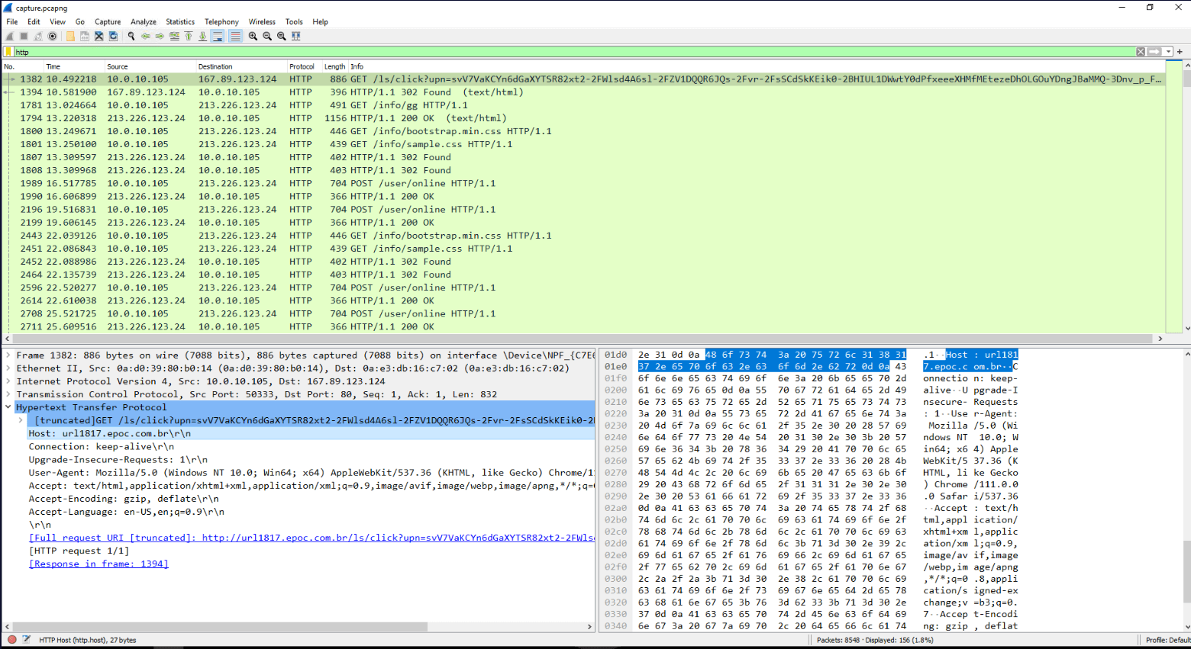The width and height of the screenshot is (1191, 649).
Task: Add a filter button with plus icon
Action: 1180,52
